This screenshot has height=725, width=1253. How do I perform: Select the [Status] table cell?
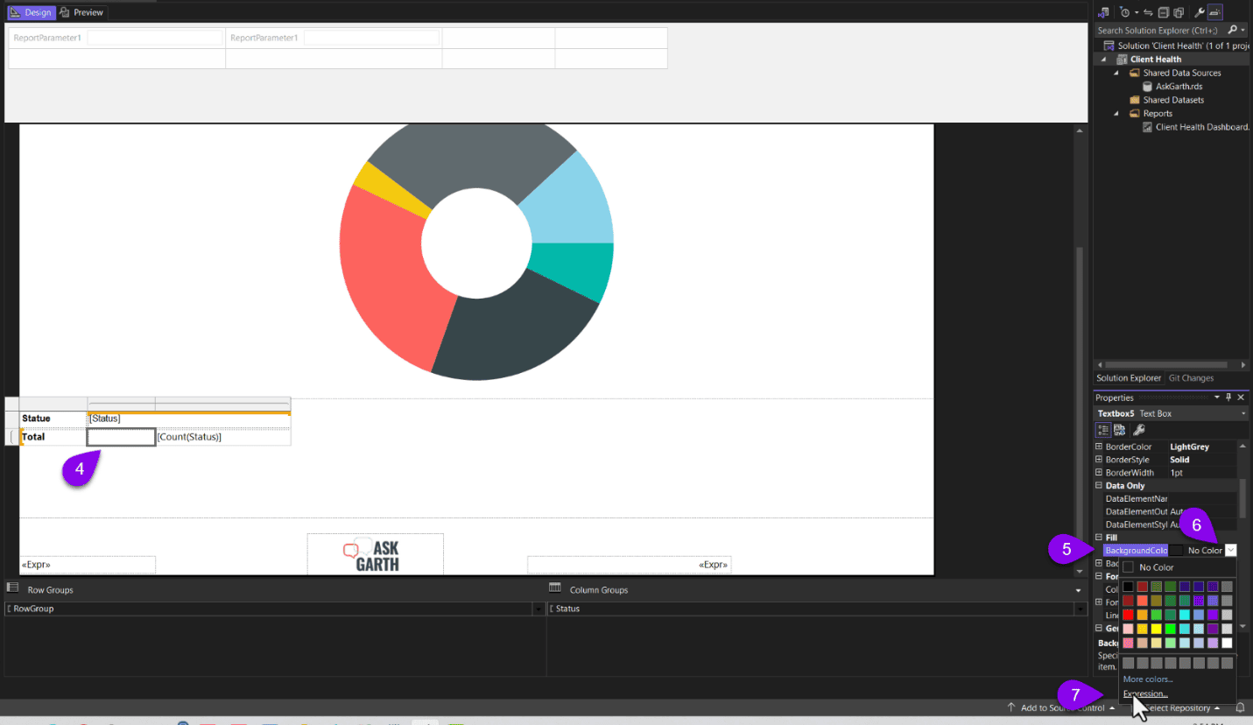[189, 419]
